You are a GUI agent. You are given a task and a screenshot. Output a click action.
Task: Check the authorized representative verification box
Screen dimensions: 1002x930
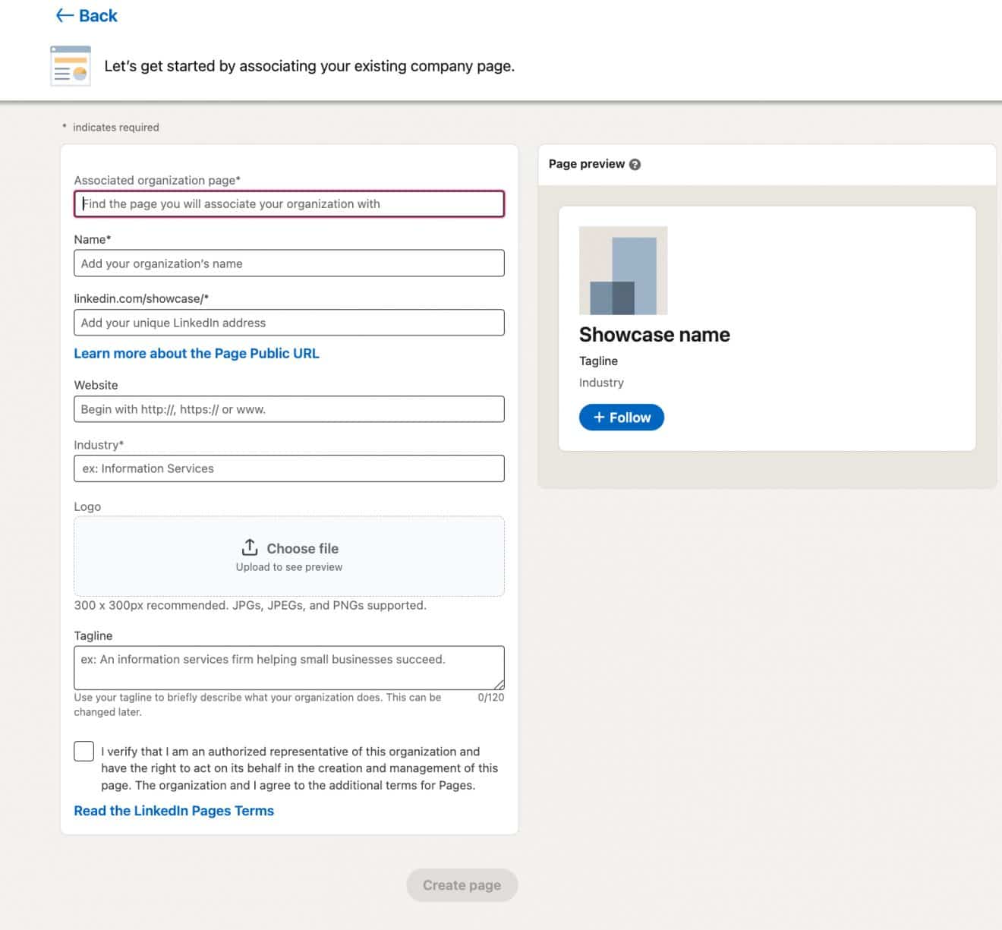pyautogui.click(x=83, y=751)
